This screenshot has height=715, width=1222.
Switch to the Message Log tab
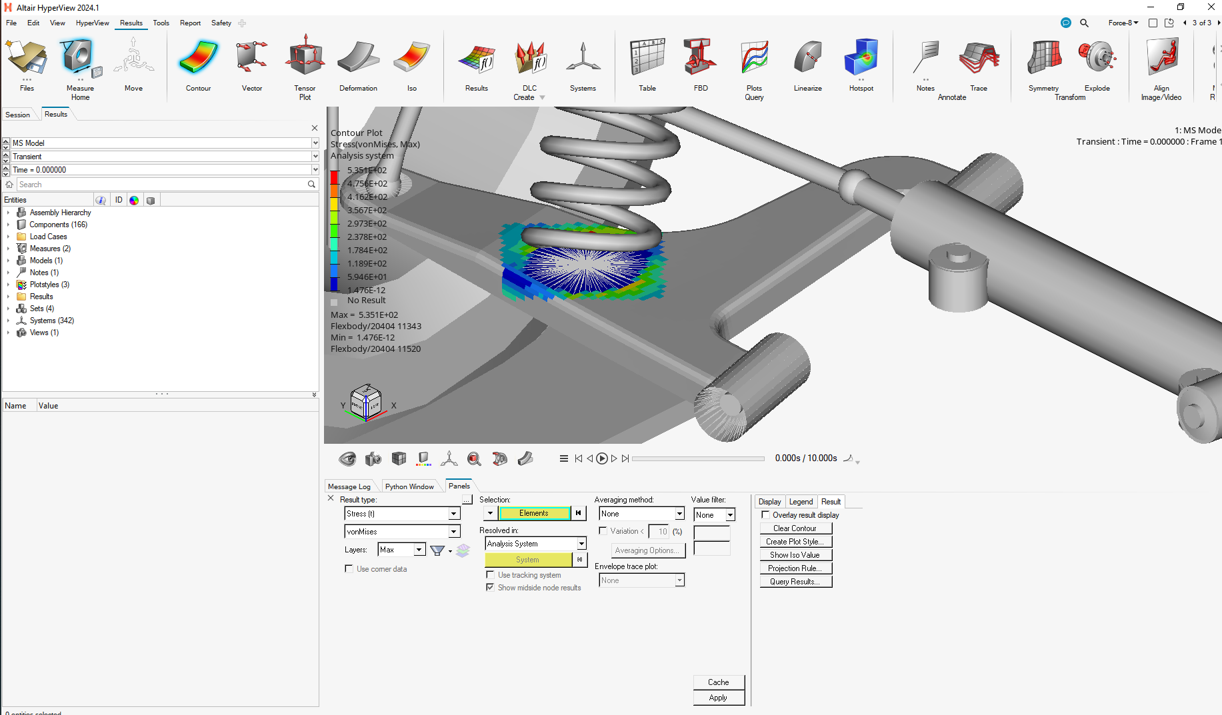349,486
